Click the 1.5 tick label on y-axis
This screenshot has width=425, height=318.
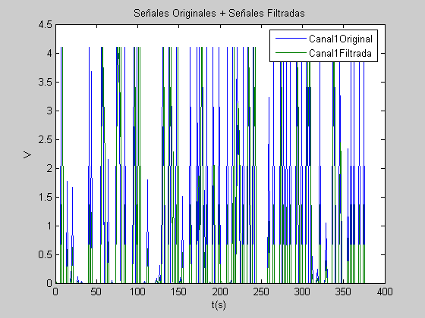45,197
